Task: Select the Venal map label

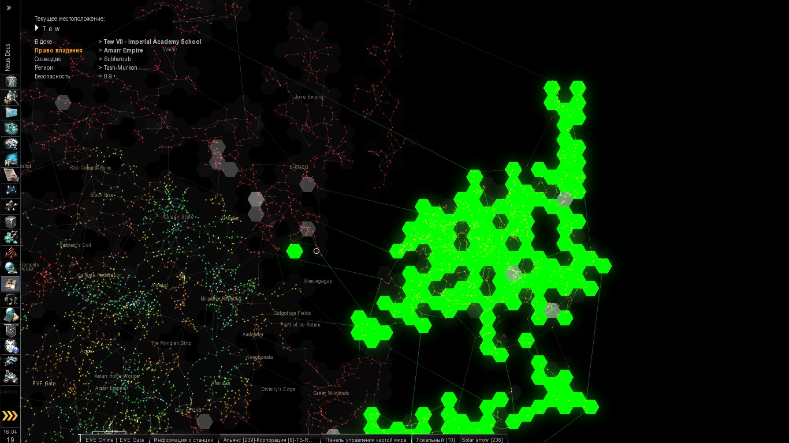Action: click(x=169, y=49)
